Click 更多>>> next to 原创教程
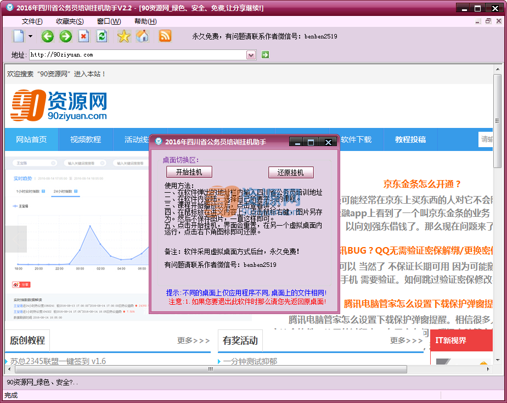The image size is (507, 403). point(193,340)
